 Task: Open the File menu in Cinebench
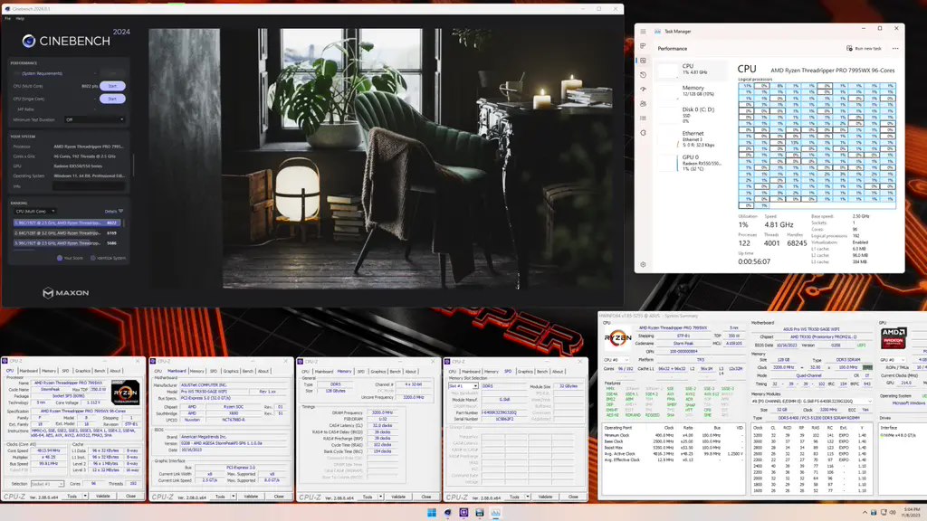[5, 18]
